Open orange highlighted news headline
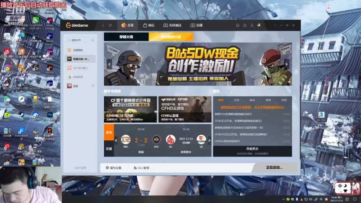361x203 pixels. click(252, 107)
